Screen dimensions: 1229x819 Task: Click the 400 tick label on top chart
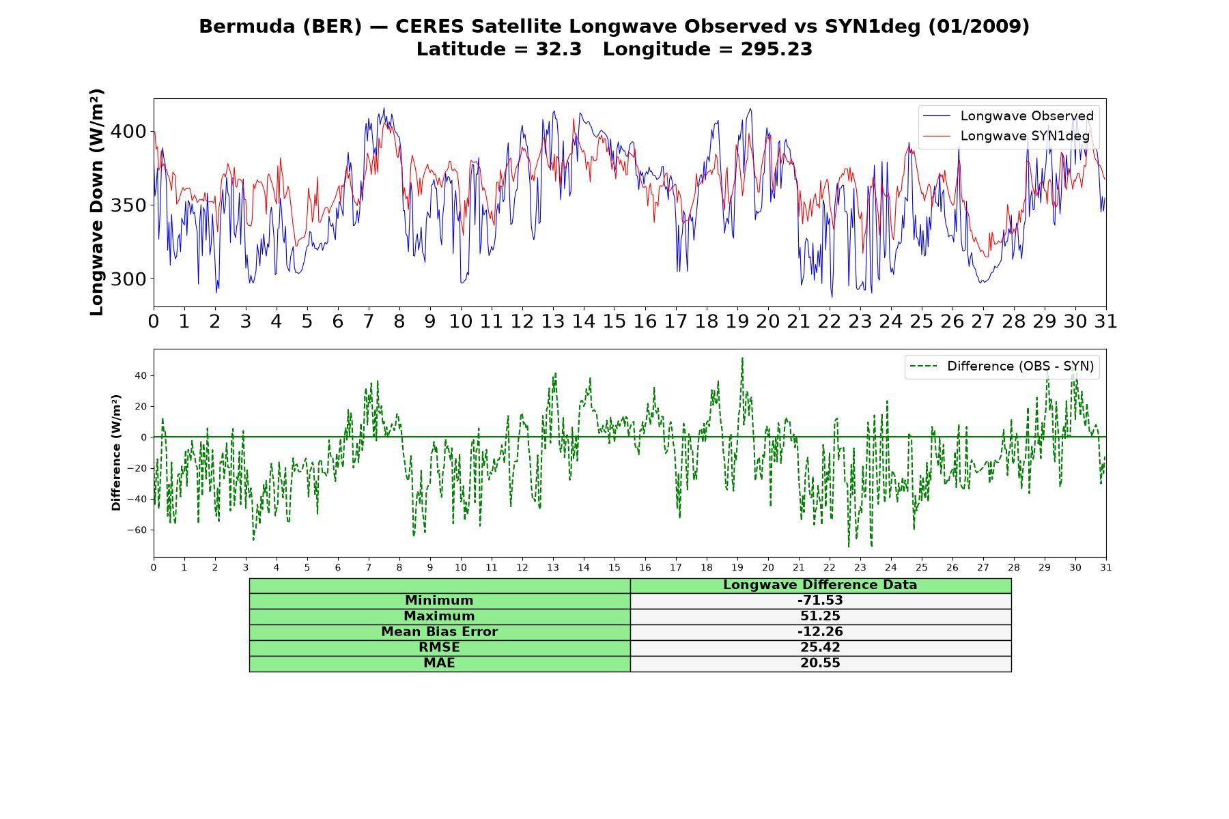click(129, 131)
